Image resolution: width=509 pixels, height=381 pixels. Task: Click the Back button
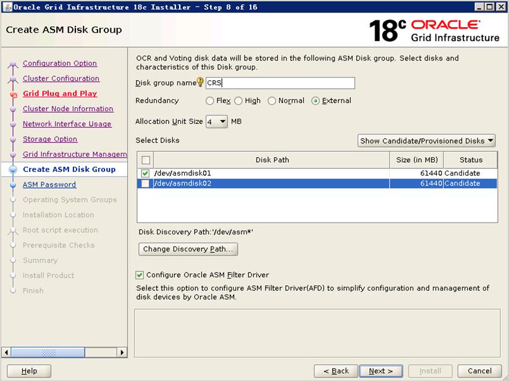tap(336, 371)
